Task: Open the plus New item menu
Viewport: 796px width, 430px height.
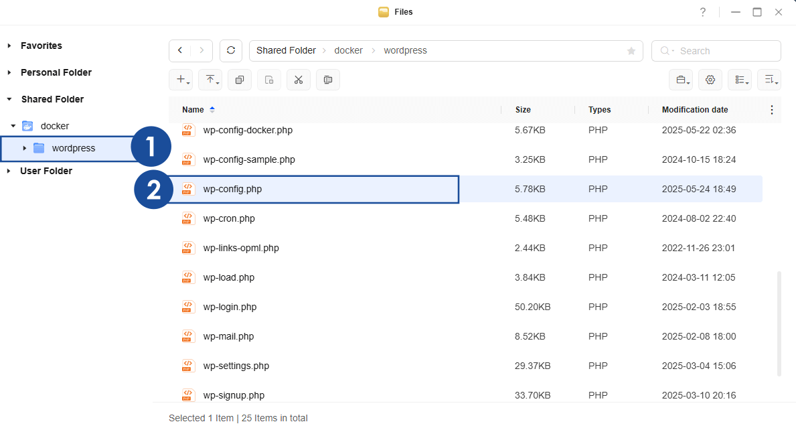Action: pyautogui.click(x=181, y=80)
